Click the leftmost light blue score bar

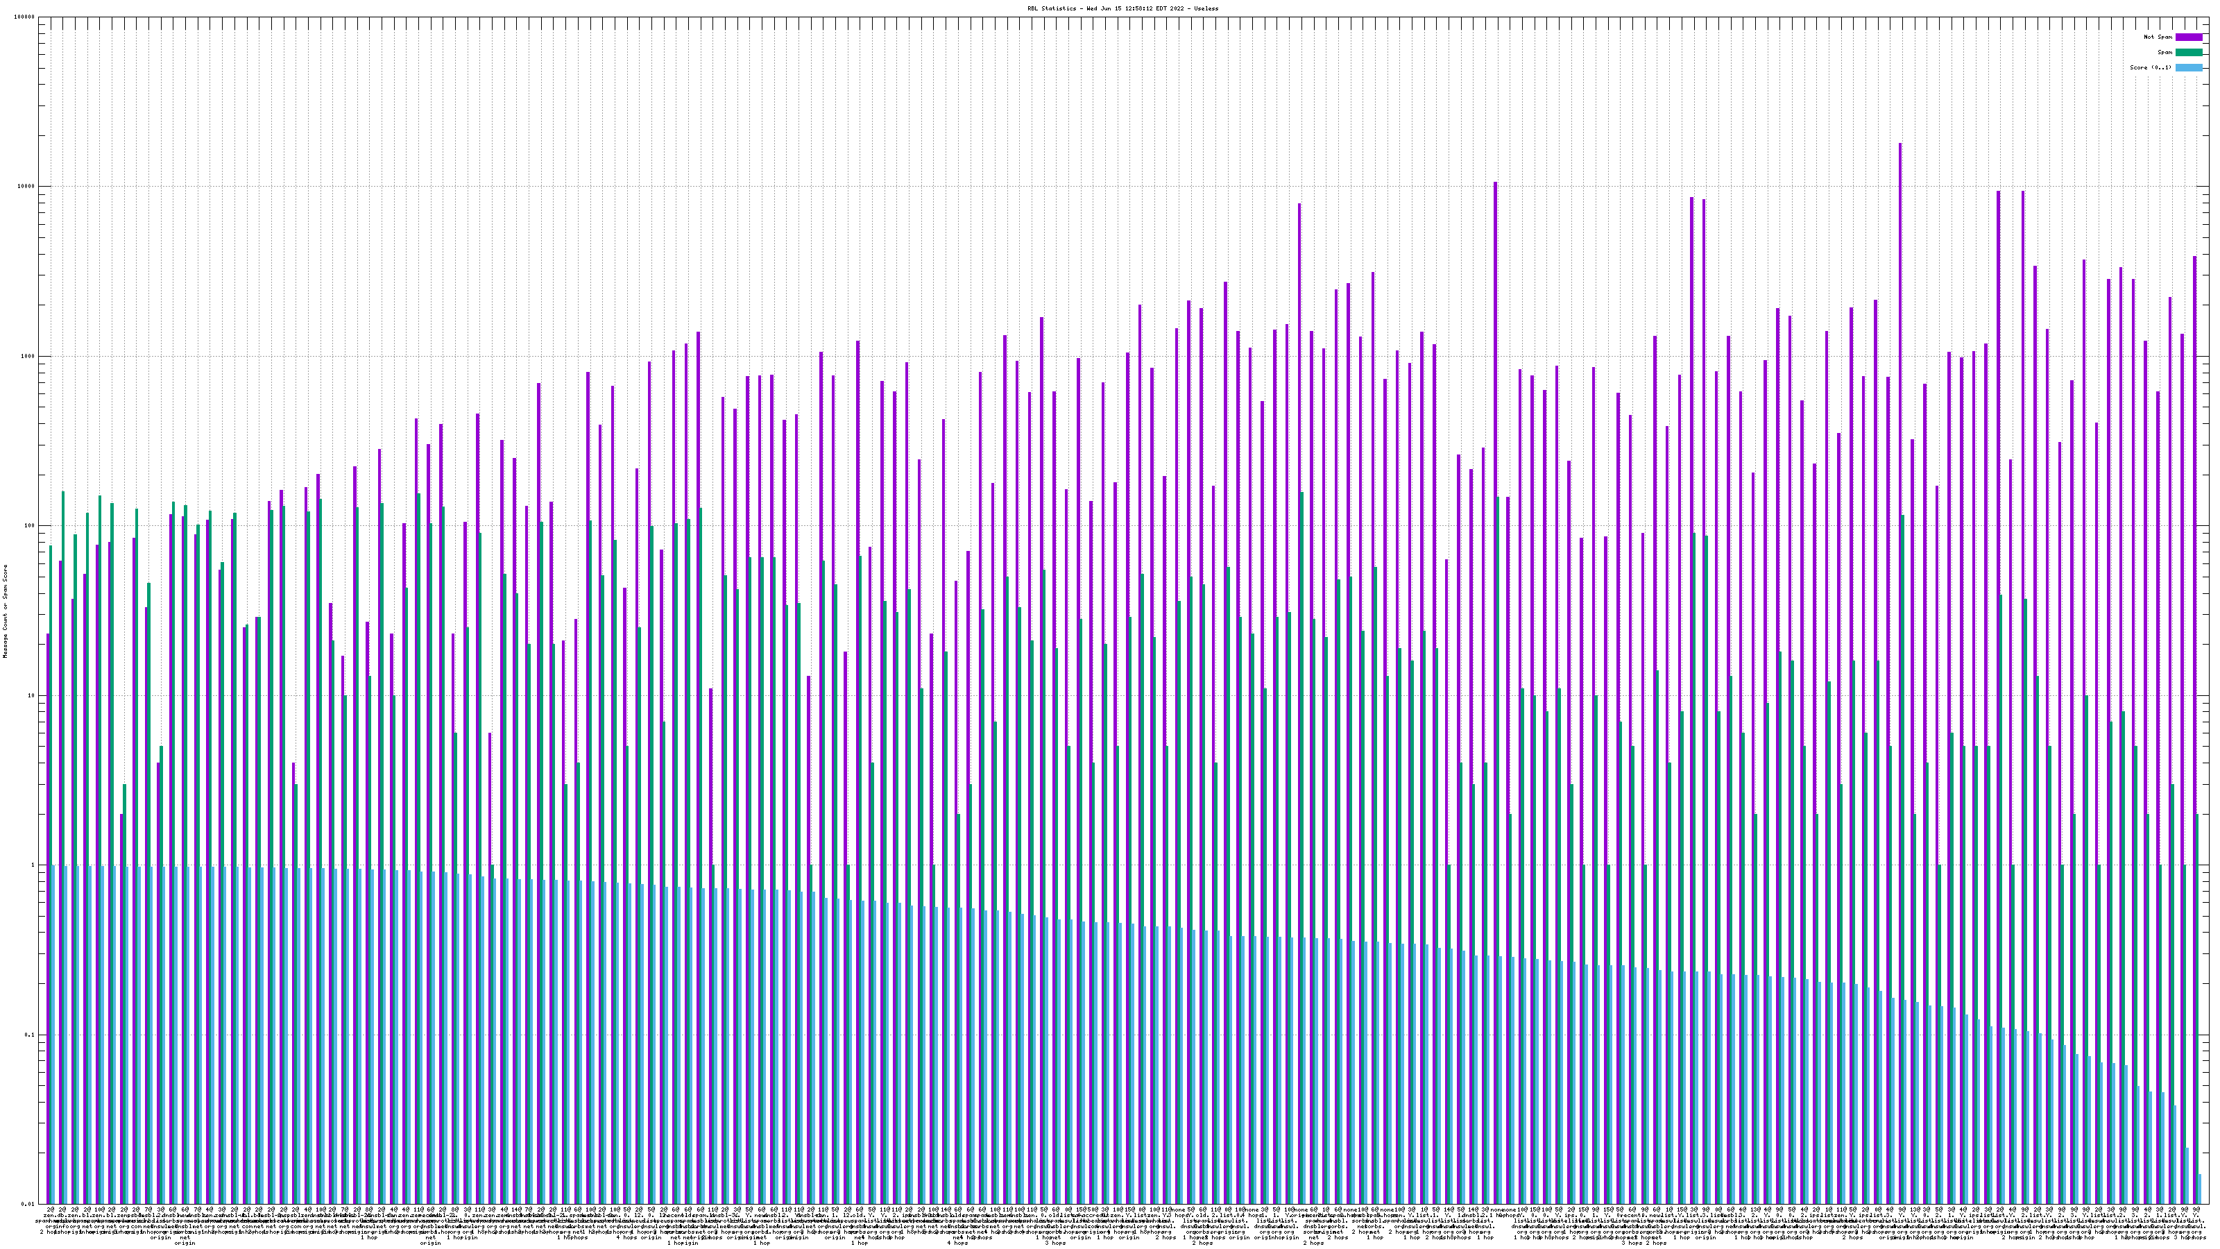point(53,1035)
